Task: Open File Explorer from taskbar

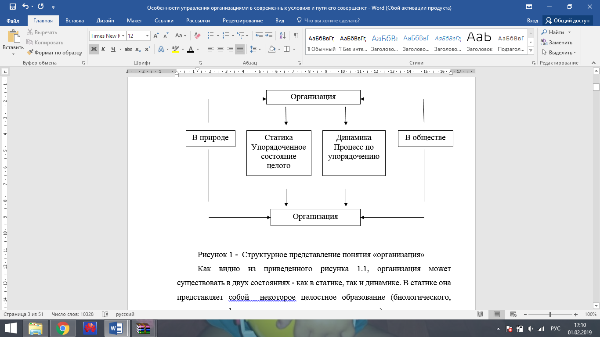Action: 36,328
